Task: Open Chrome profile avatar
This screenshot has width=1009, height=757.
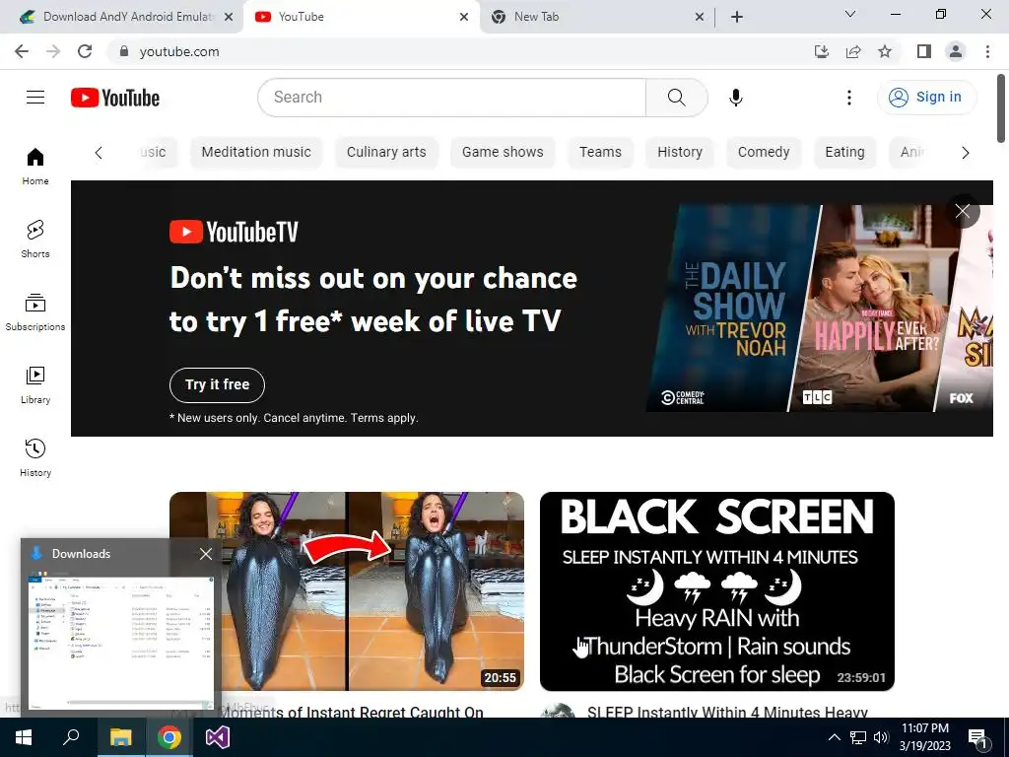Action: (x=956, y=51)
